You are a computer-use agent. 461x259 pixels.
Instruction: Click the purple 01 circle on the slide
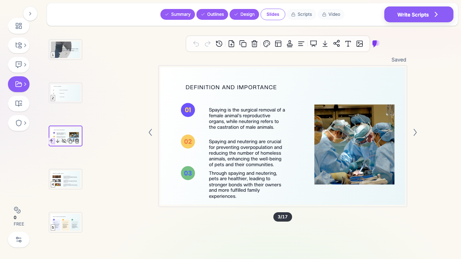click(188, 110)
